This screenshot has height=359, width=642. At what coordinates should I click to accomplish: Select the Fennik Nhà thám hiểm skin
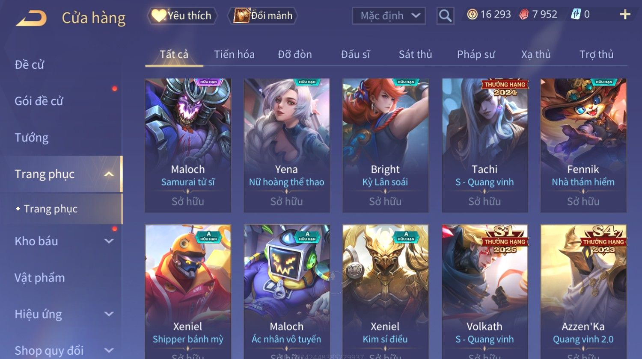(x=583, y=145)
